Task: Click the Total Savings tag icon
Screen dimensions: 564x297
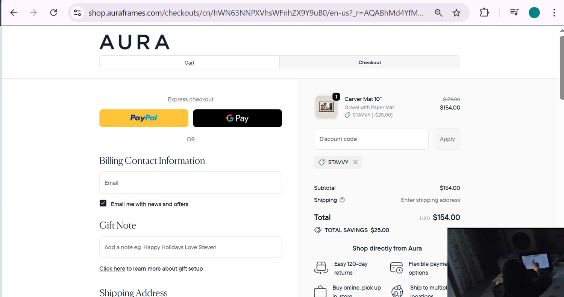Action: pyautogui.click(x=318, y=230)
